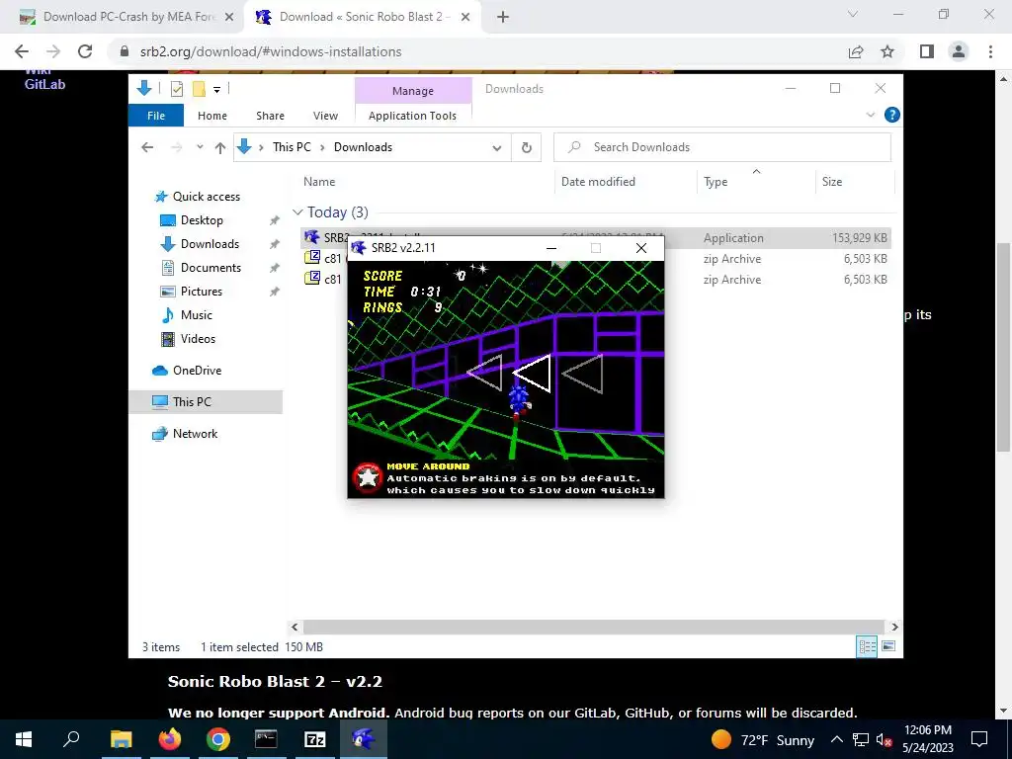Close the PC-Crash download tab
1012x759 pixels.
(x=228, y=18)
